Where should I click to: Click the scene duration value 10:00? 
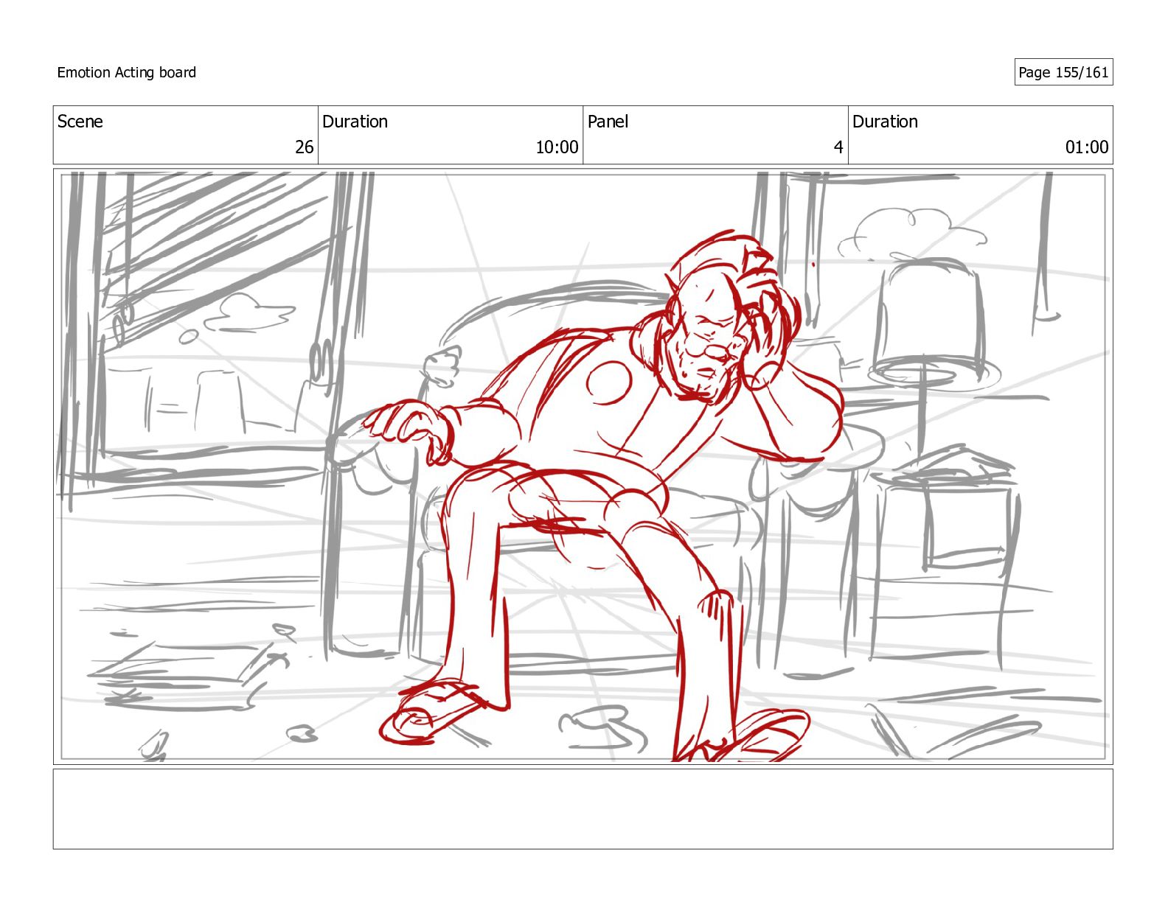pyautogui.click(x=557, y=147)
